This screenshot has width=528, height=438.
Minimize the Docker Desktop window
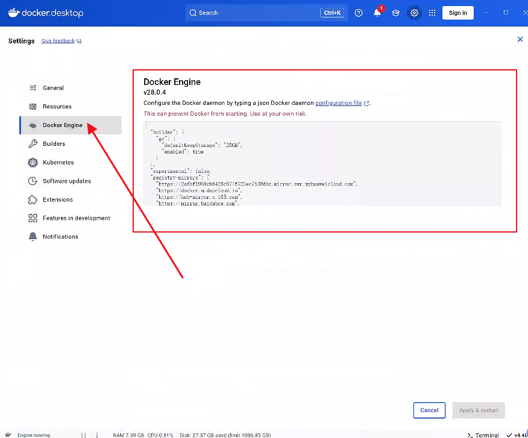tap(487, 13)
